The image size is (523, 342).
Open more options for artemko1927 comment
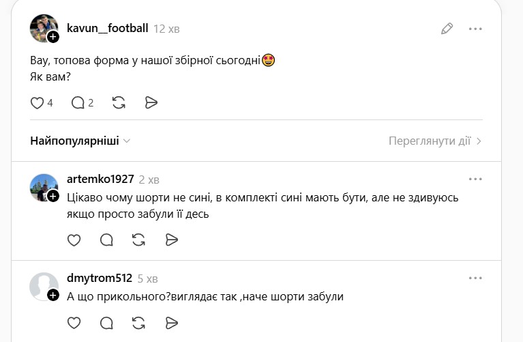[475, 179]
